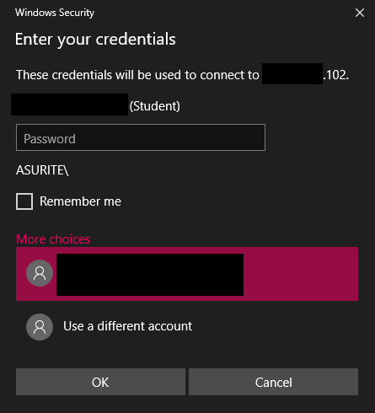Select the highlighted crimson account tile

pos(187,274)
